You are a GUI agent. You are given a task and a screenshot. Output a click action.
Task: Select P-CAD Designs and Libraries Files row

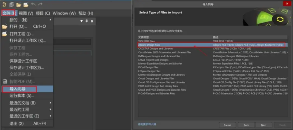point(213,94)
